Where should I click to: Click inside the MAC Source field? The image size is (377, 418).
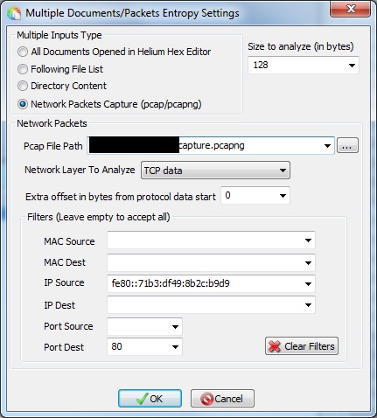pyautogui.click(x=211, y=240)
